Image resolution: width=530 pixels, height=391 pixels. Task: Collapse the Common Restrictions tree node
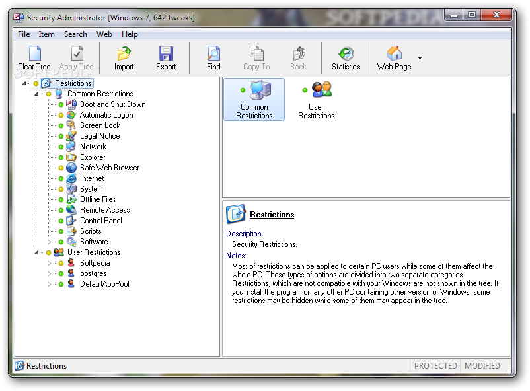tap(36, 94)
